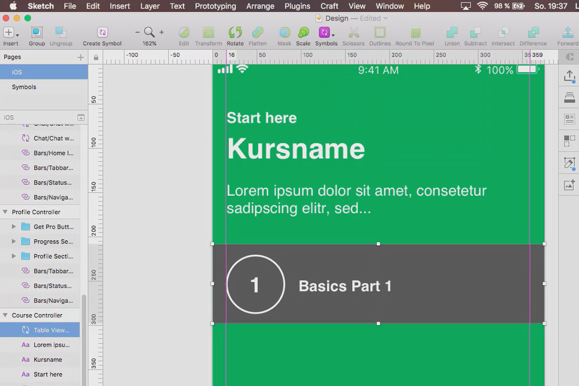Expand the Get Pro Button layer group

click(x=13, y=227)
